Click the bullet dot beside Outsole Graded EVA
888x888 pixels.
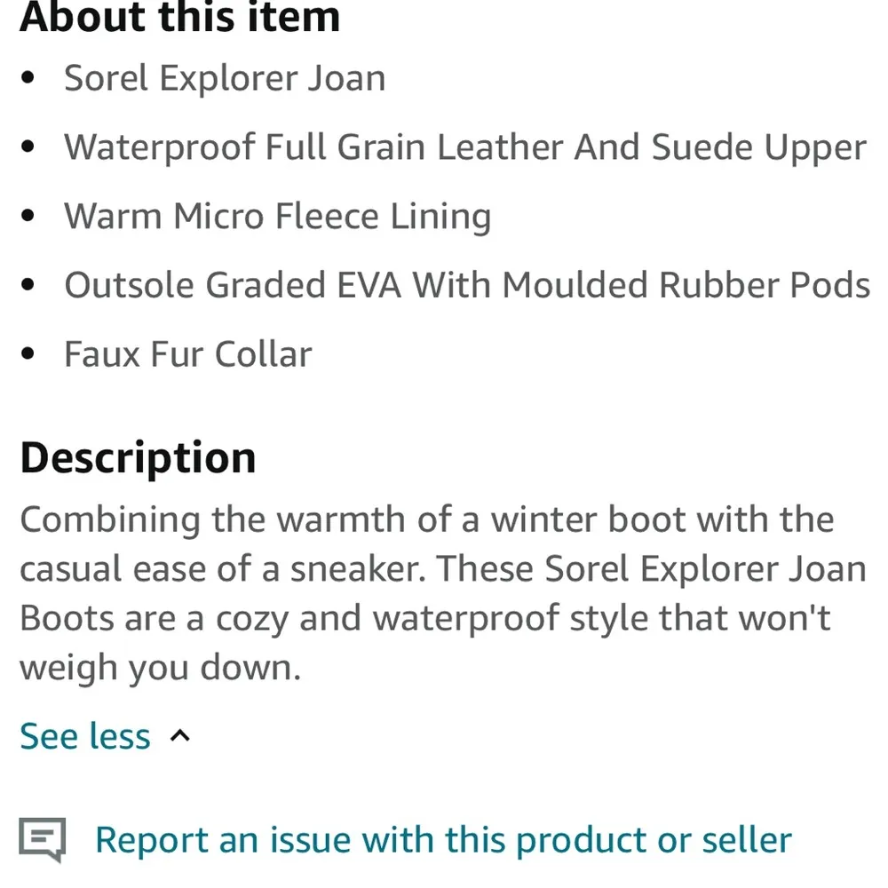[28, 285]
